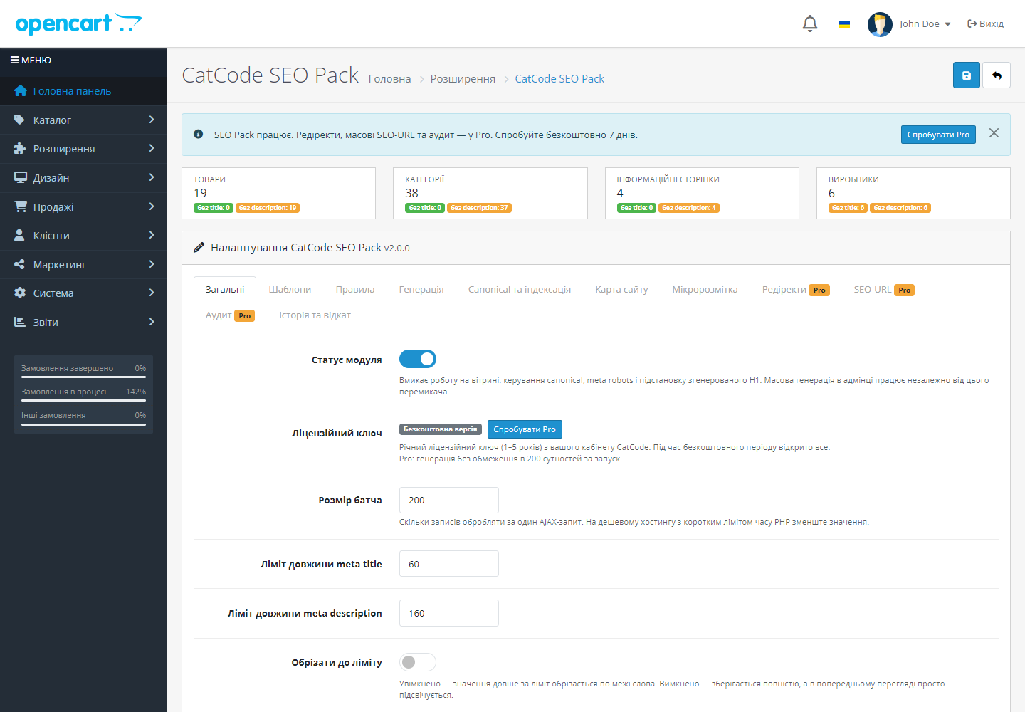This screenshot has height=712, width=1025.
Task: Click the Товари 'Без description: 19' badge
Action: [x=268, y=208]
